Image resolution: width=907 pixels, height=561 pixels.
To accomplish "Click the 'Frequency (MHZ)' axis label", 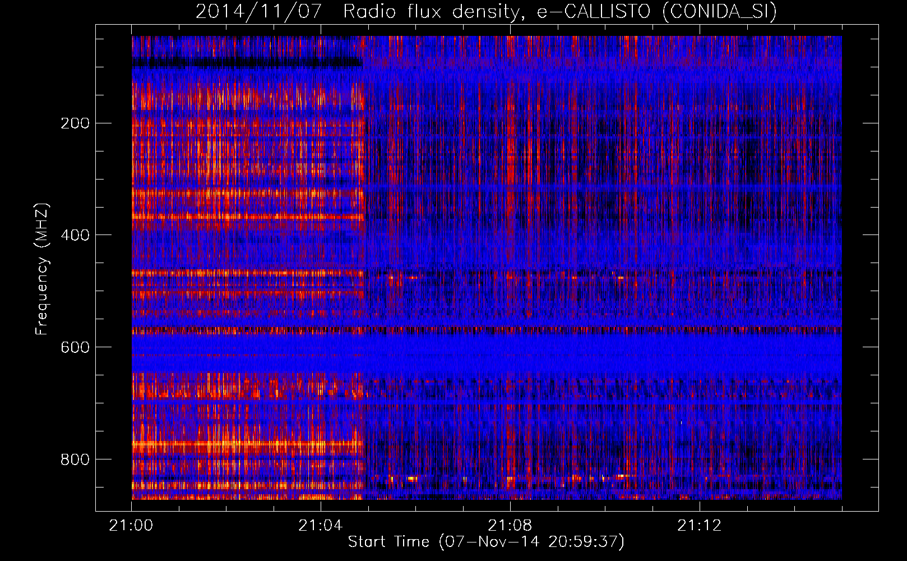I will coord(42,269).
